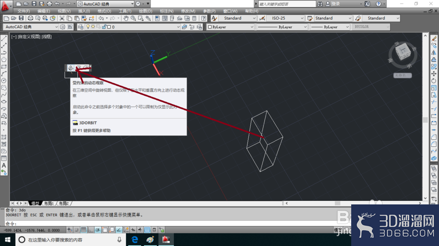Viewport: 439px width, 246px height.
Task: Click the Plot Preview icon
Action: (x=37, y=18)
